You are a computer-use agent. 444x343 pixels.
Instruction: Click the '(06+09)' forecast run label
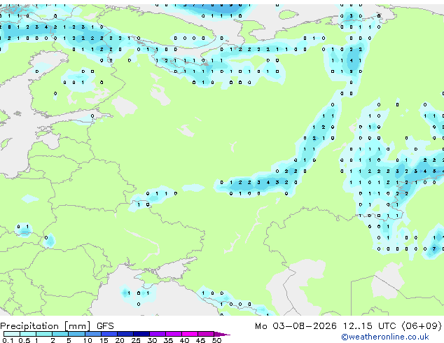422,326
